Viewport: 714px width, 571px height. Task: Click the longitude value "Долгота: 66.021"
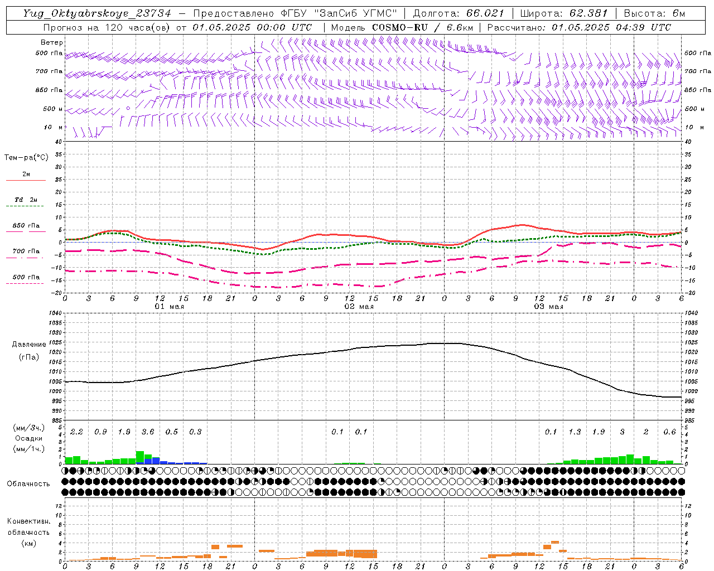coord(459,13)
